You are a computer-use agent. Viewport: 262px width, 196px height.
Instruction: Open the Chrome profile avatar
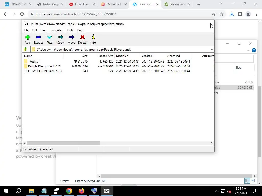248,14
